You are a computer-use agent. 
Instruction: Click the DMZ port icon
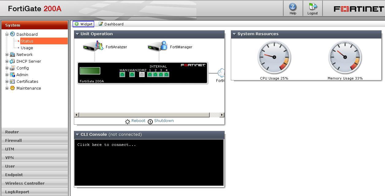click(142, 74)
